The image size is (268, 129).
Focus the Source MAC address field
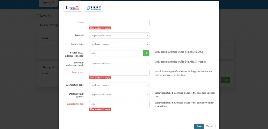pos(116,53)
